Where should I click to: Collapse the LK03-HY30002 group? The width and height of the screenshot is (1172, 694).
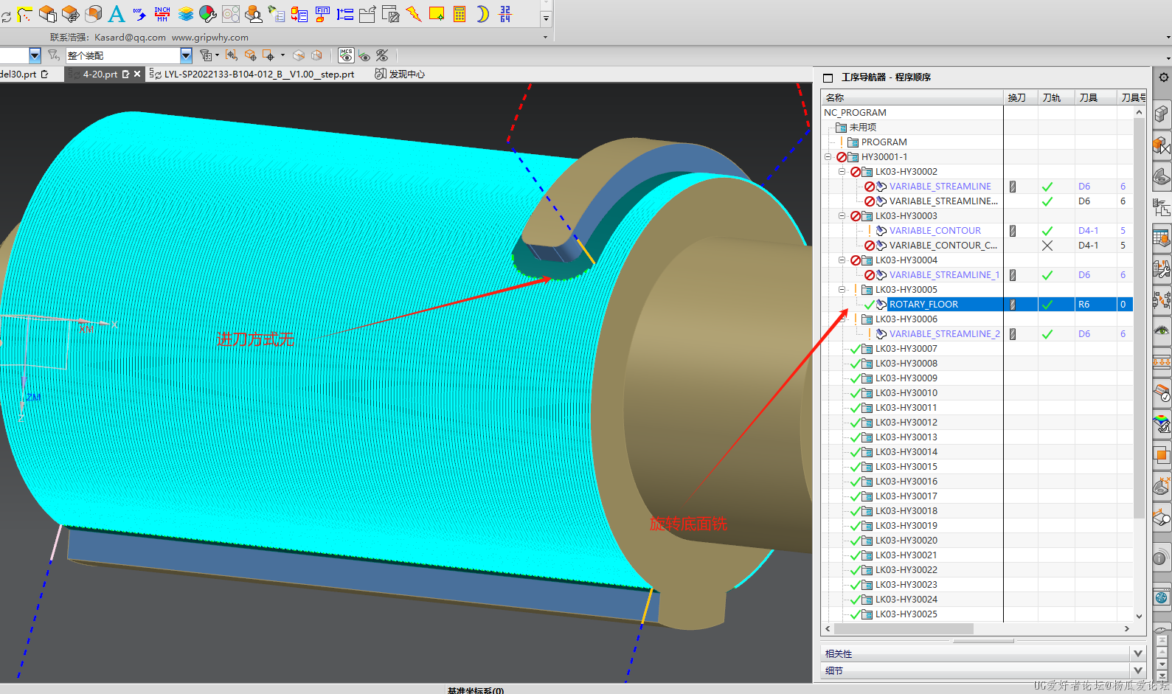tap(842, 171)
